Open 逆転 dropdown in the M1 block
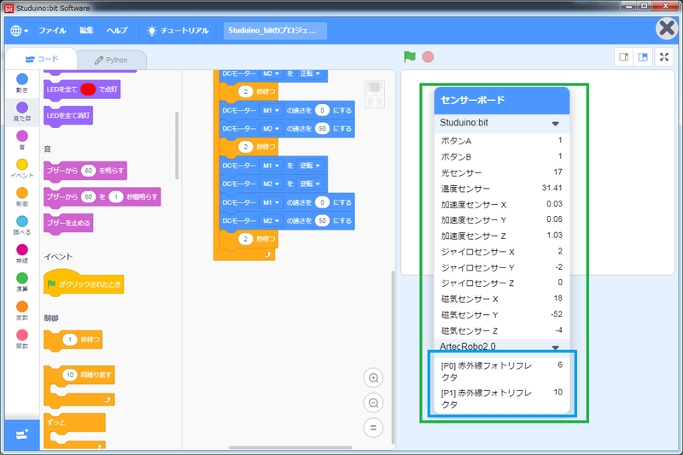 tap(310, 166)
